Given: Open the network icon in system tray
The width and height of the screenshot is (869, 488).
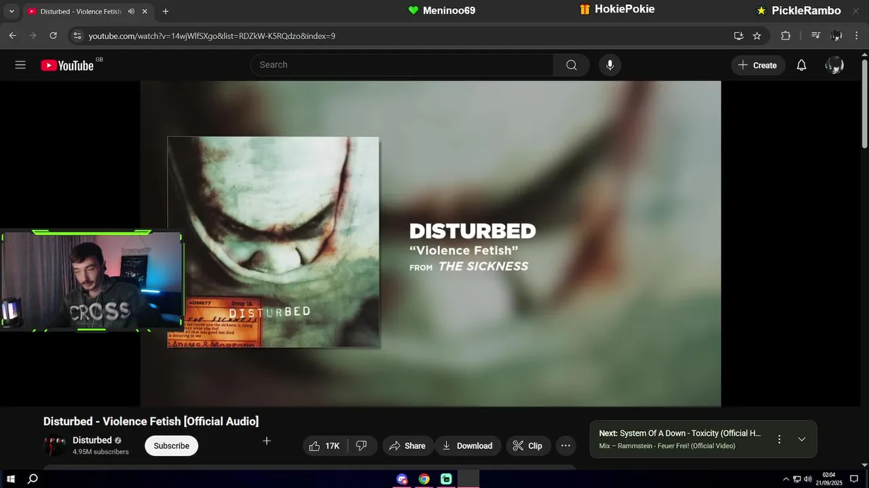Looking at the screenshot, I should (x=797, y=479).
